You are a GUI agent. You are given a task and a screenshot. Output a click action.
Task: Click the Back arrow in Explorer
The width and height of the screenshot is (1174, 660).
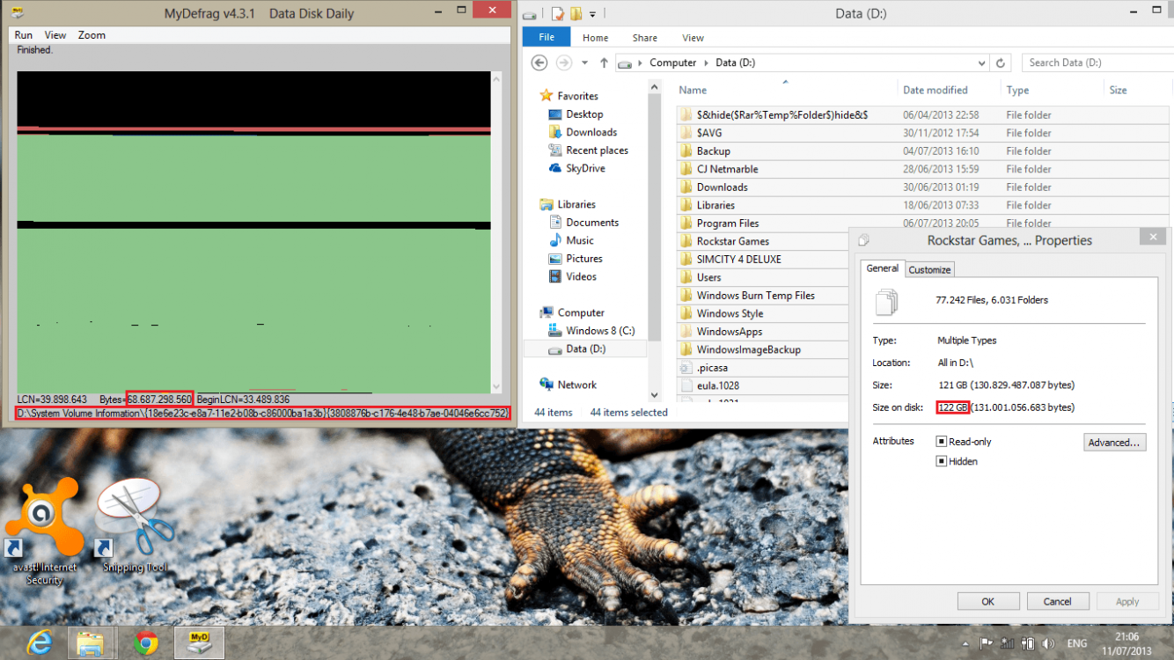pyautogui.click(x=539, y=62)
